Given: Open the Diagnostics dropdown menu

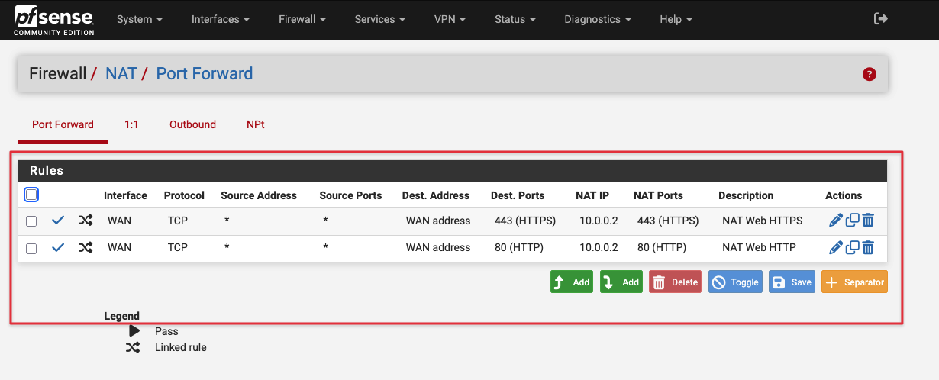Looking at the screenshot, I should coord(597,19).
